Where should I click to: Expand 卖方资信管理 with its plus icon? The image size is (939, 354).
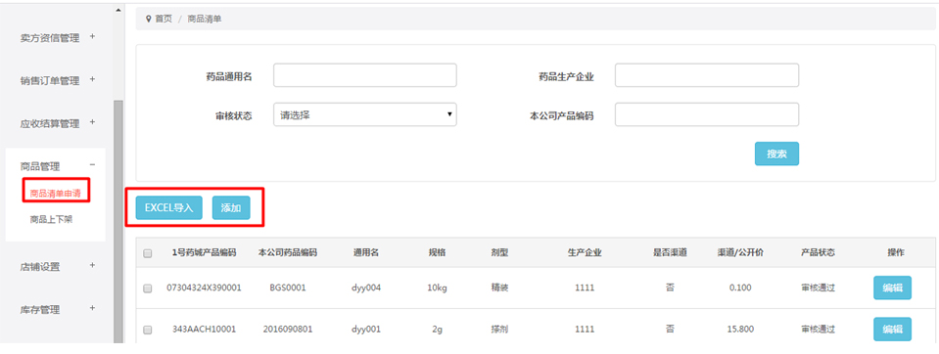(x=92, y=36)
